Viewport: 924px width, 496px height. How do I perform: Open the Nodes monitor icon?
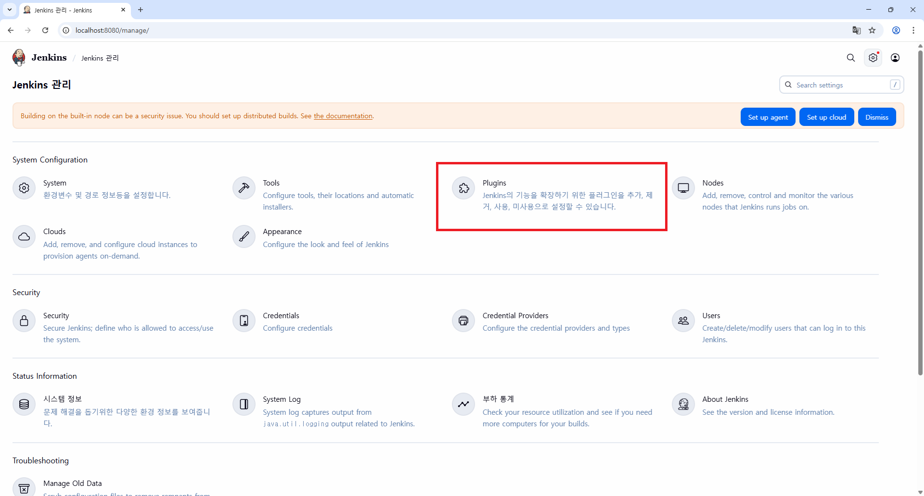(x=683, y=188)
